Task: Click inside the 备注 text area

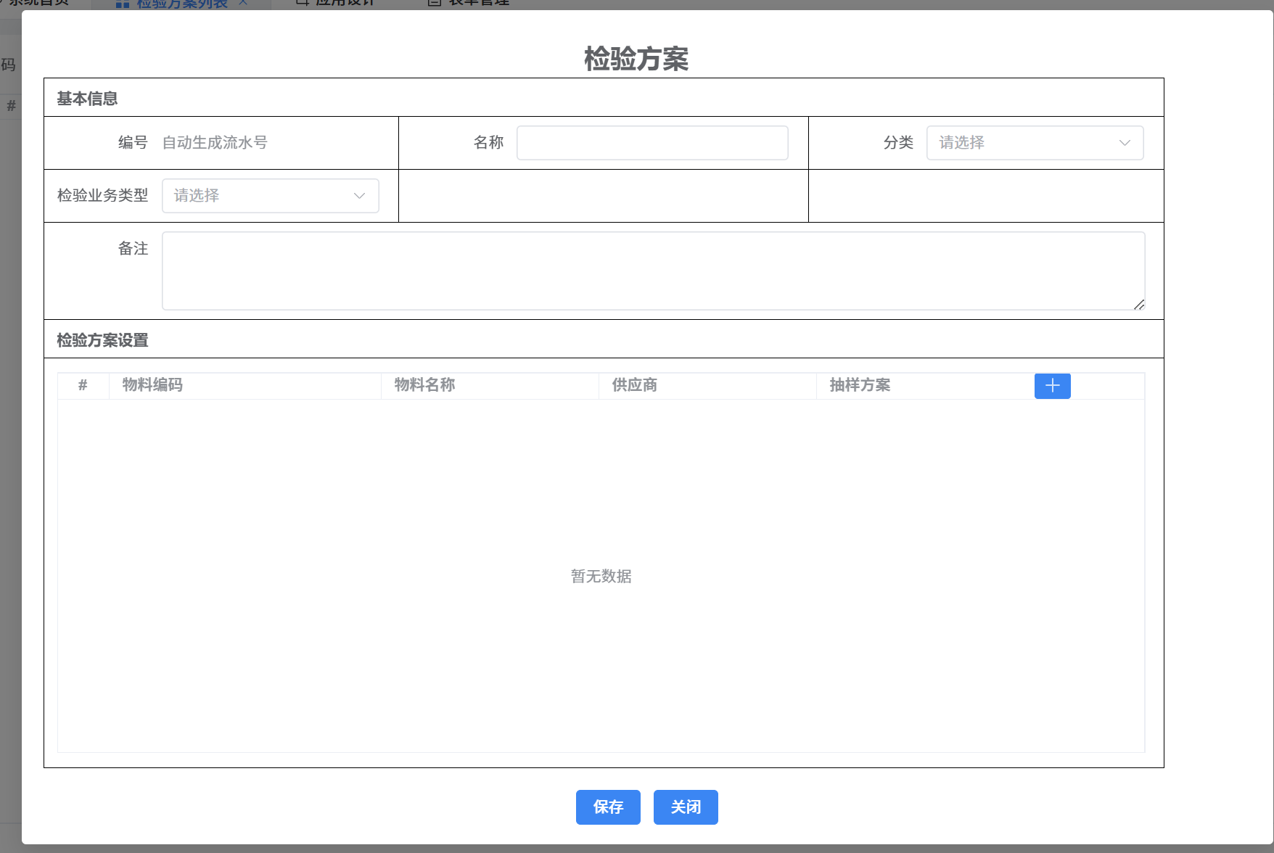Action: pyautogui.click(x=653, y=271)
